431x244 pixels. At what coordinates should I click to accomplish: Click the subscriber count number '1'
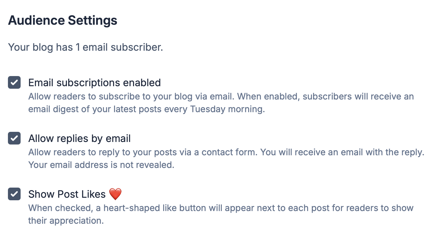tap(78, 47)
